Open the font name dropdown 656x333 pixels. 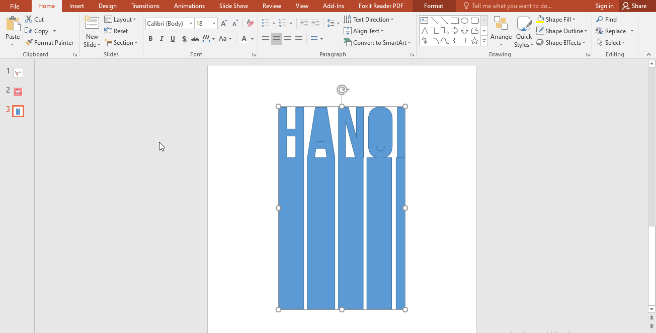click(191, 23)
